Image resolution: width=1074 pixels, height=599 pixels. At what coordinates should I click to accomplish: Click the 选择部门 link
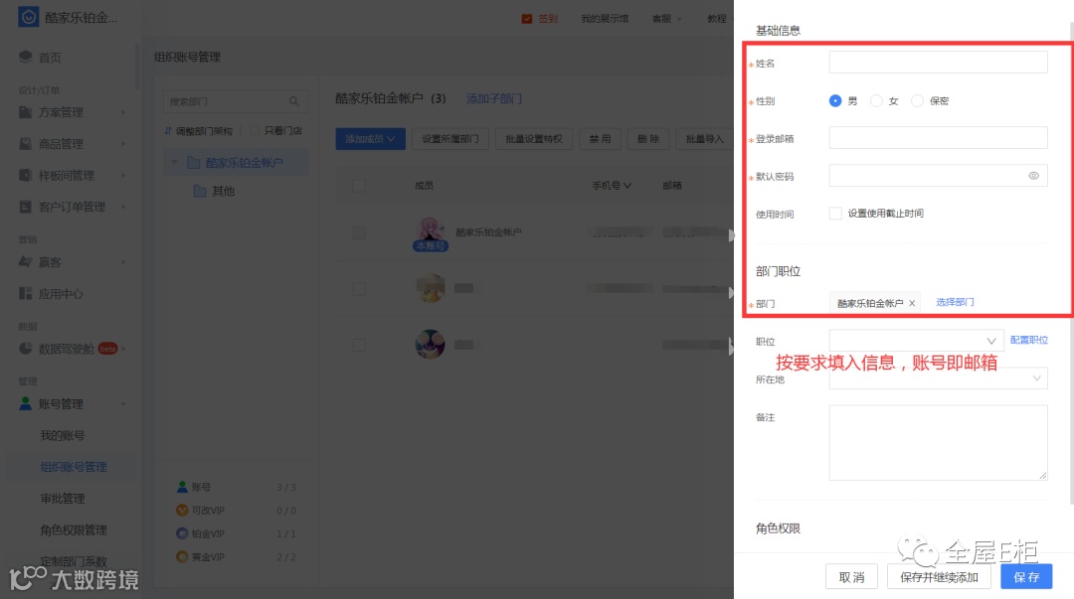(955, 302)
